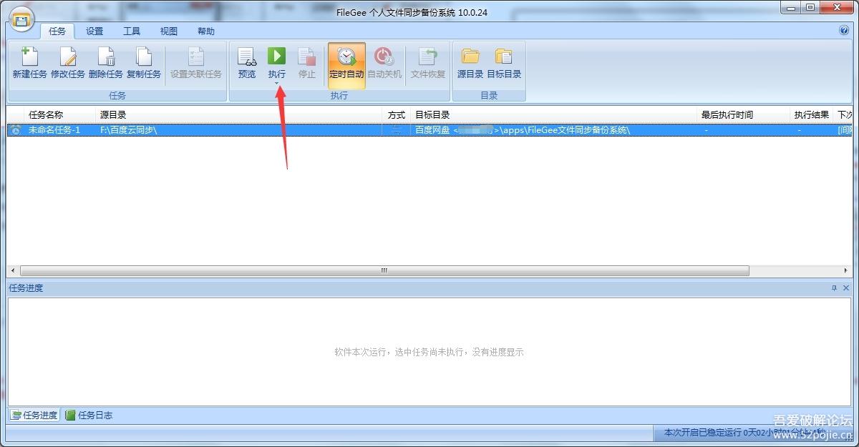Switch to the 视图 ribbon tab
The height and width of the screenshot is (447, 859).
[169, 31]
